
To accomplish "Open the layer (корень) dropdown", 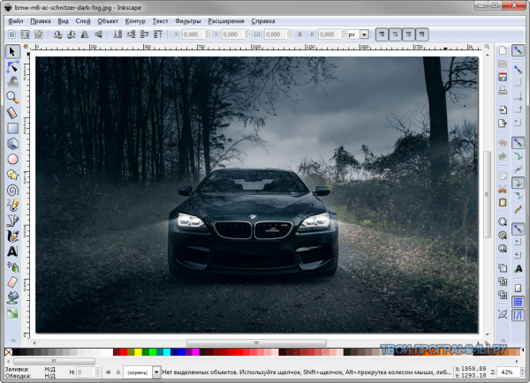I will click(x=156, y=372).
